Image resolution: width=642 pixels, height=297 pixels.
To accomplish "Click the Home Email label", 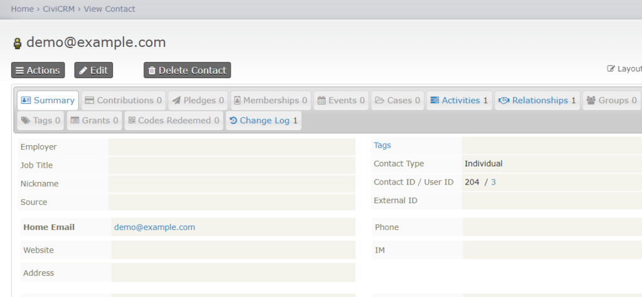I will click(x=49, y=227).
